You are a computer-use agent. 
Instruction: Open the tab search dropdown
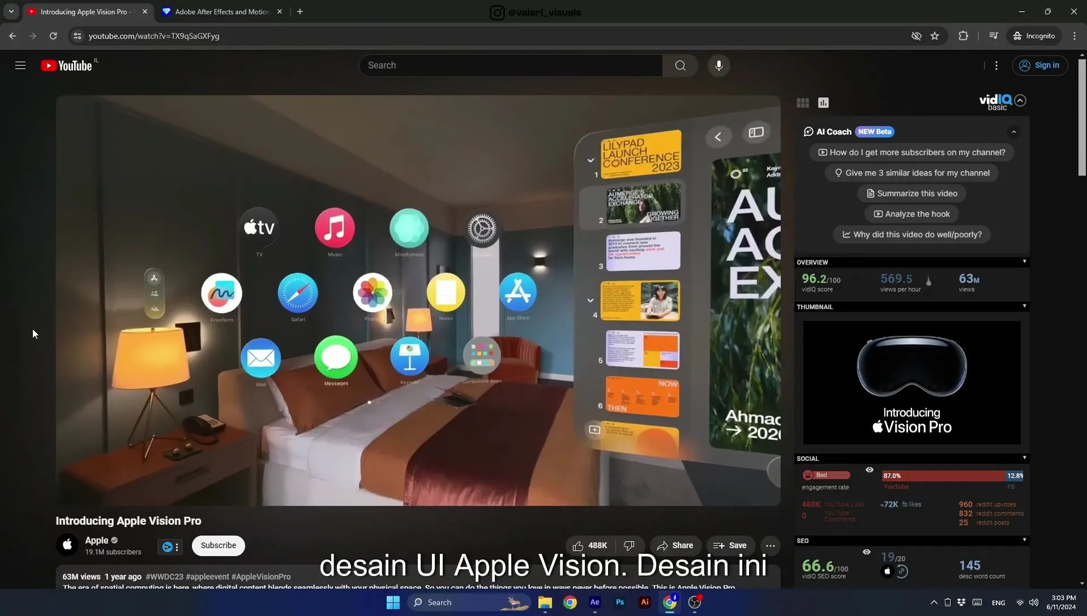point(11,12)
